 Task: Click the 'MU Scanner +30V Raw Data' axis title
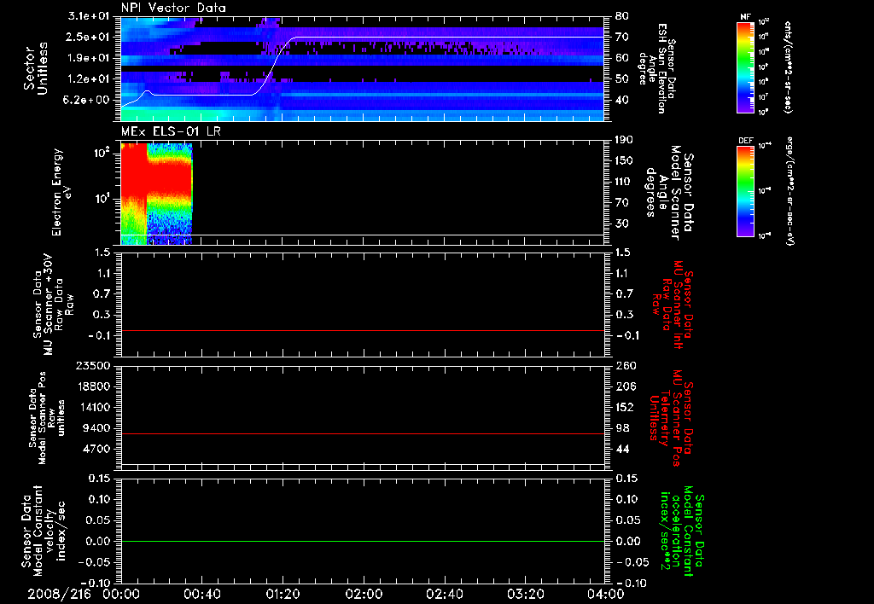pyautogui.click(x=53, y=305)
